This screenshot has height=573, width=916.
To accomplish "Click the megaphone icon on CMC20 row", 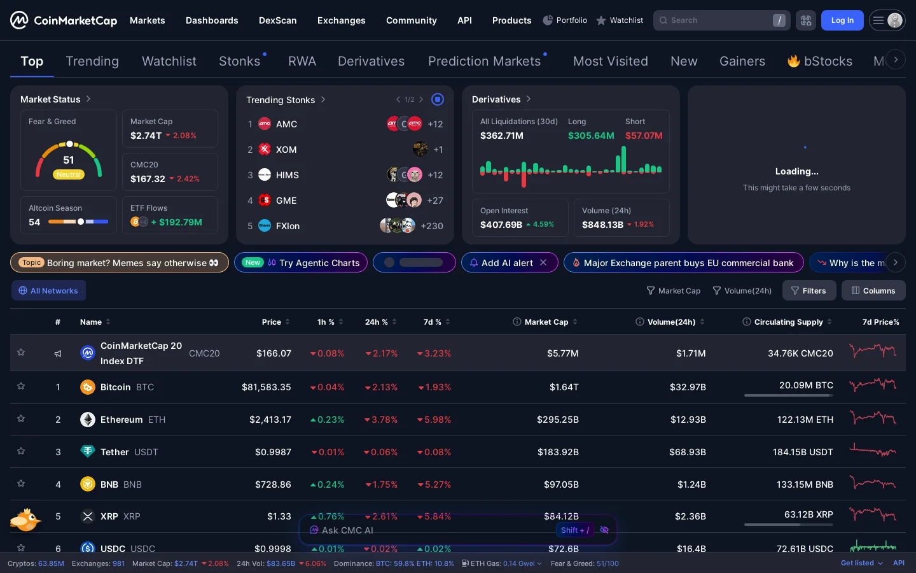I will point(58,353).
